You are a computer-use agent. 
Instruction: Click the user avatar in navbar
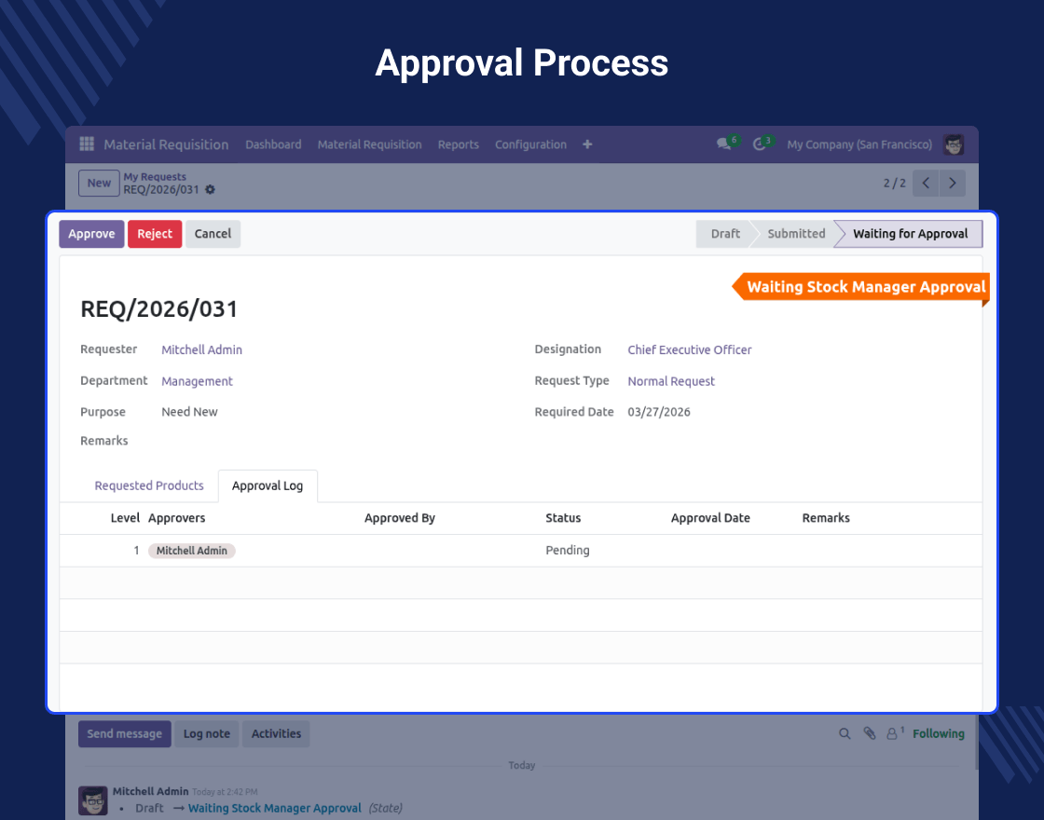coord(953,144)
